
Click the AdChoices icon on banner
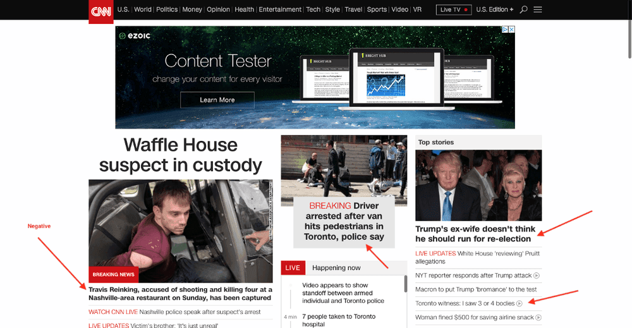click(504, 30)
